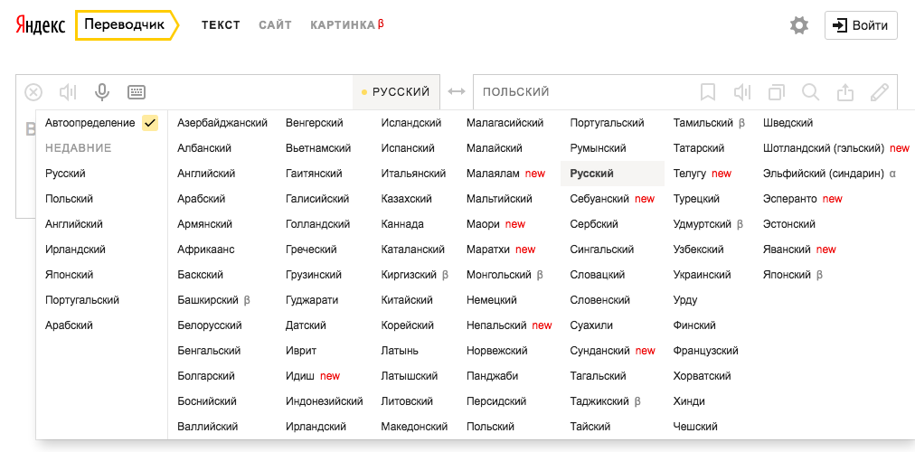
Task: Open the ПОЛЬСКИЙ target language dropdown
Action: point(516,91)
